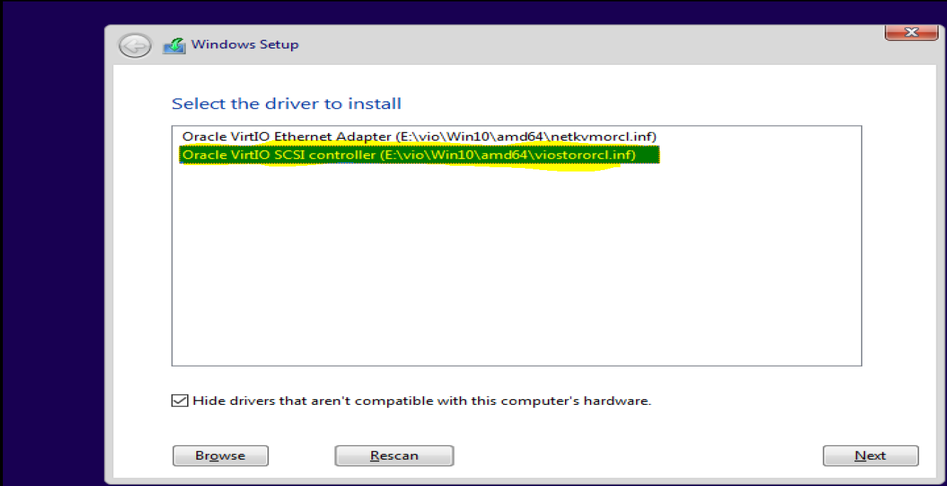The height and width of the screenshot is (486, 947).
Task: Select the Oracle VirtIO SCSI controller driver
Action: click(x=419, y=155)
